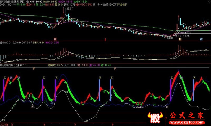Click the red $ marker under the chart

pyautogui.click(x=105, y=39)
